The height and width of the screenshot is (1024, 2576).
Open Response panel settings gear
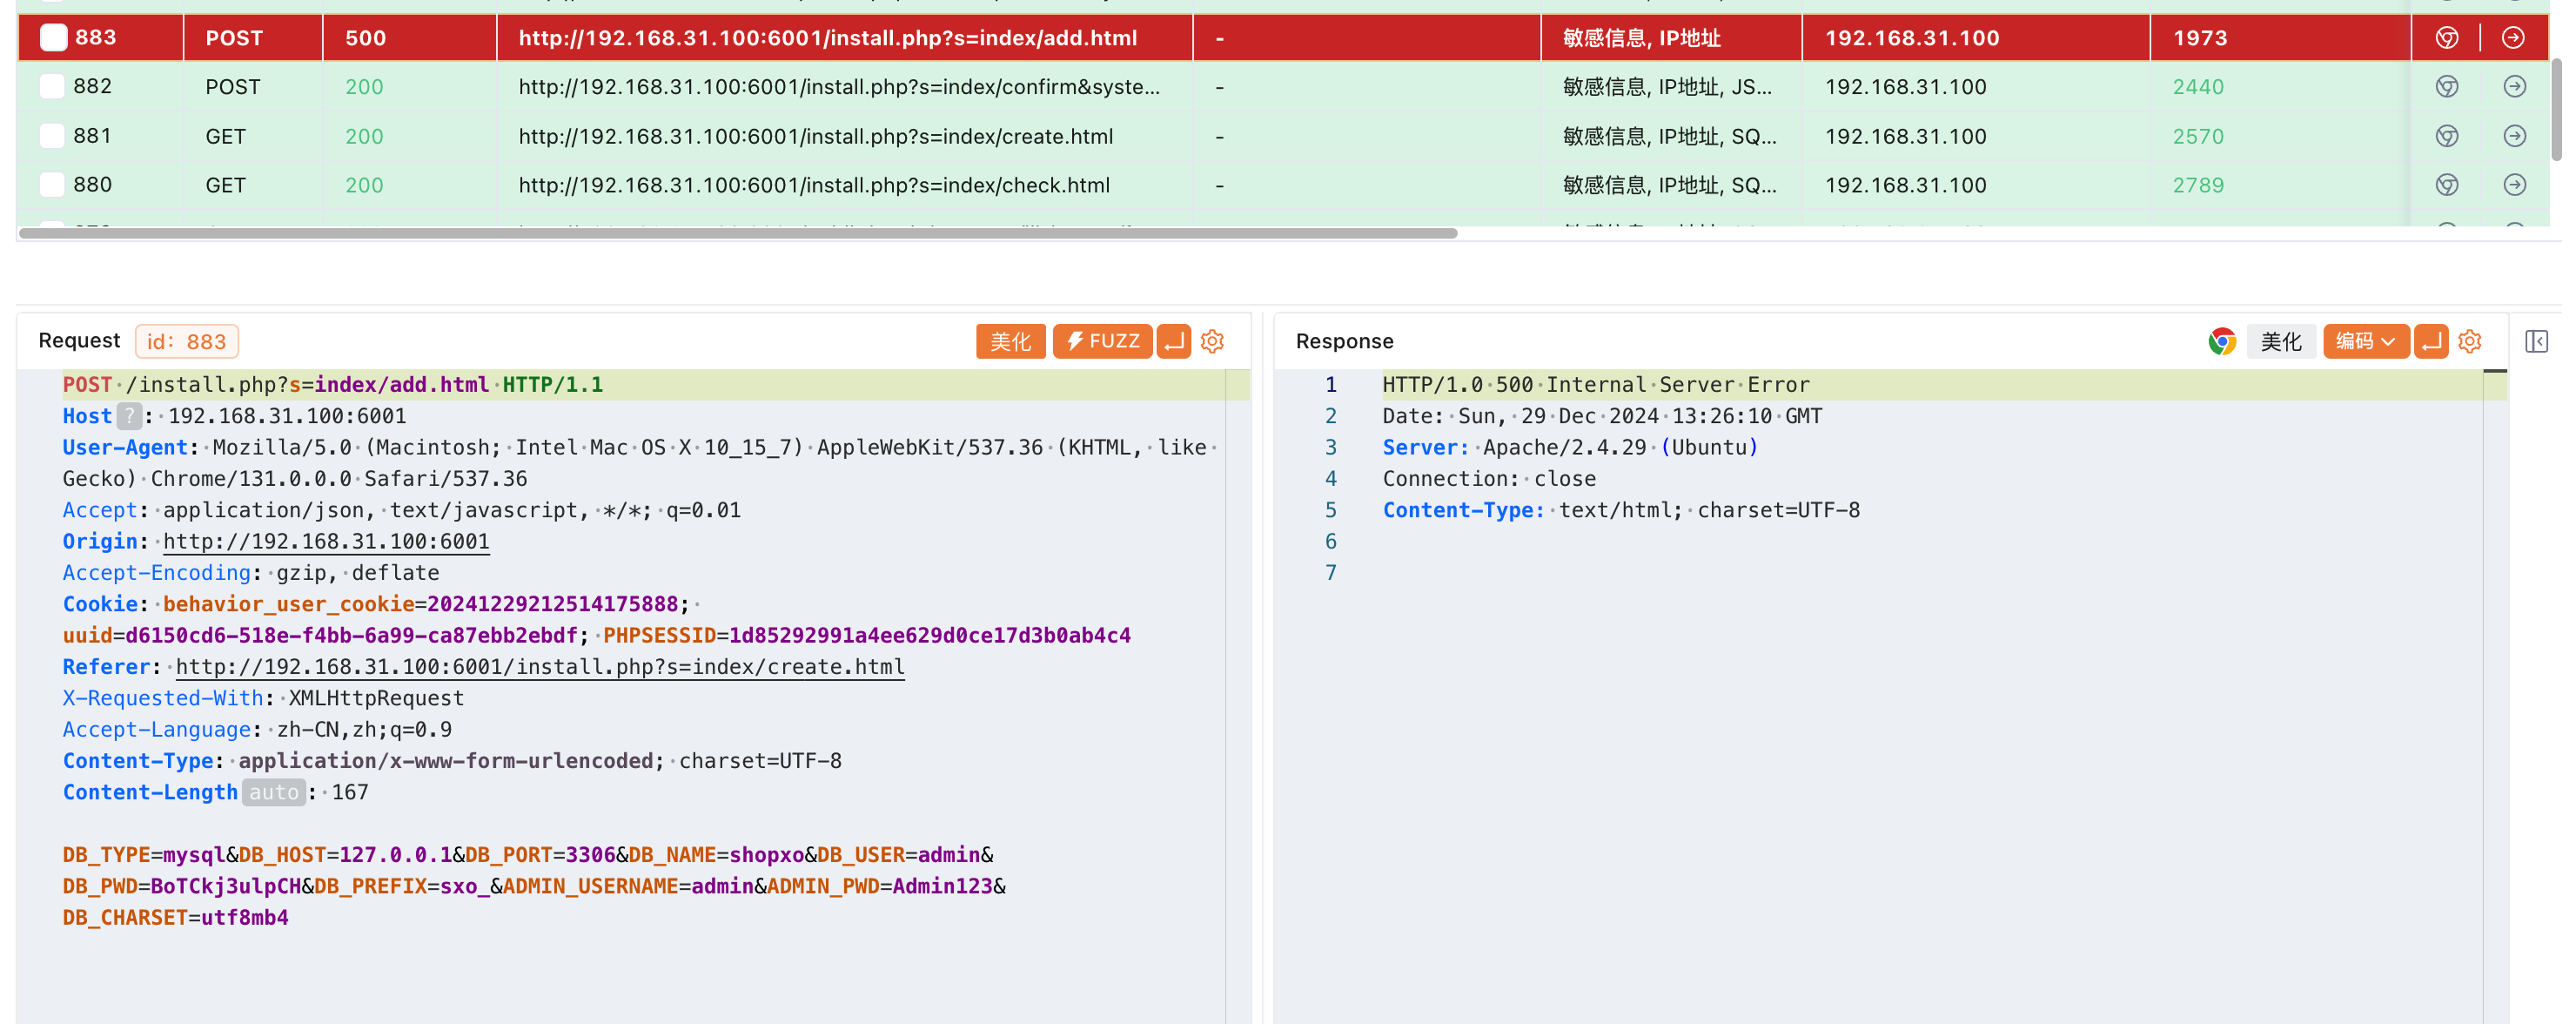pyautogui.click(x=2469, y=341)
